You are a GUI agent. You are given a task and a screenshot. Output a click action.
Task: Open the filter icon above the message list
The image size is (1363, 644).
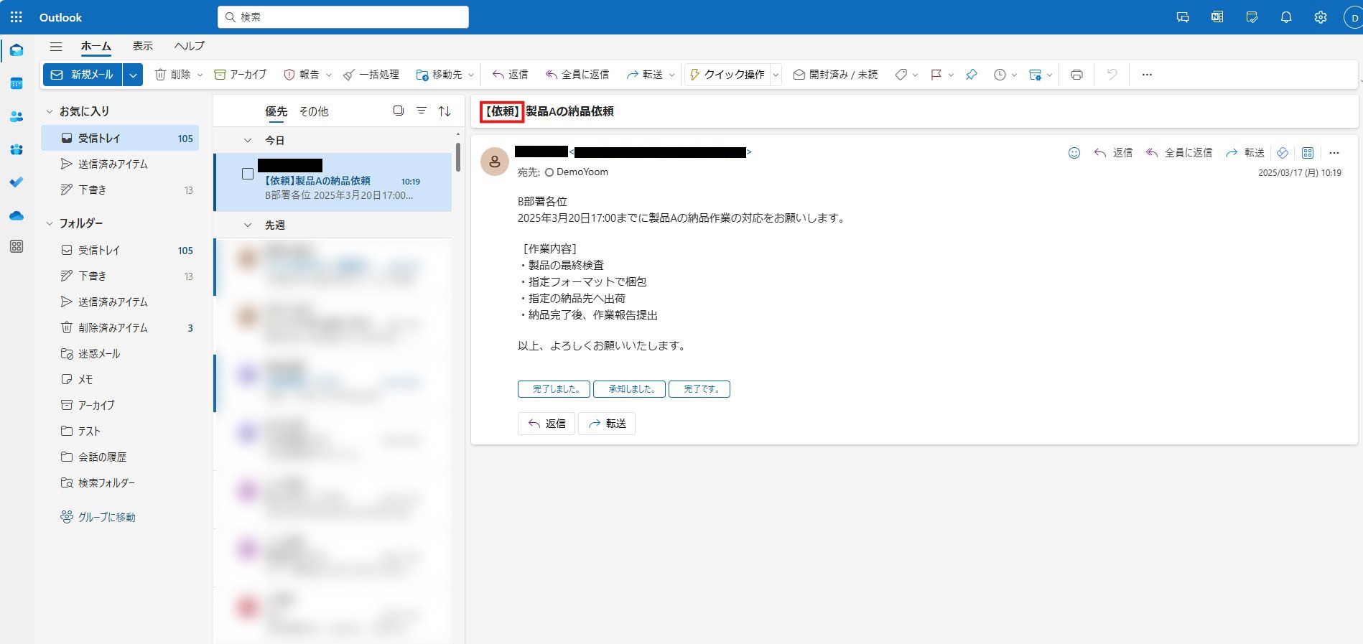click(422, 111)
